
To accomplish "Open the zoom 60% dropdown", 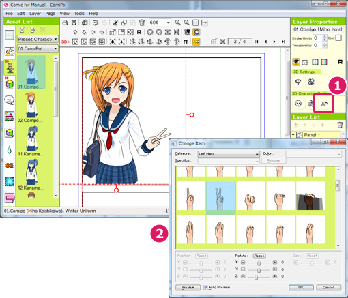I will point(169,23).
